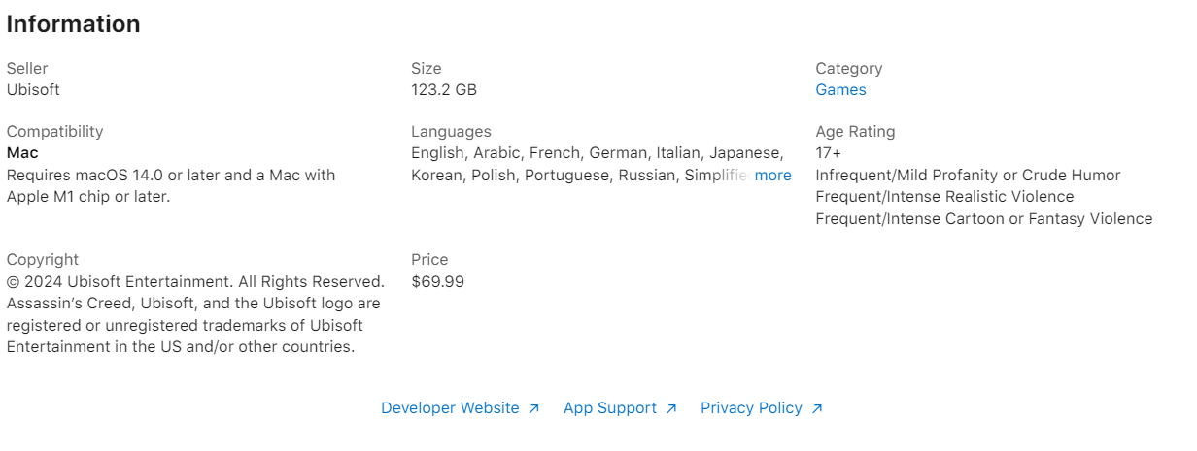Click the 123.2 GB size value
Screen dimensions: 1197x451
[x=444, y=90]
